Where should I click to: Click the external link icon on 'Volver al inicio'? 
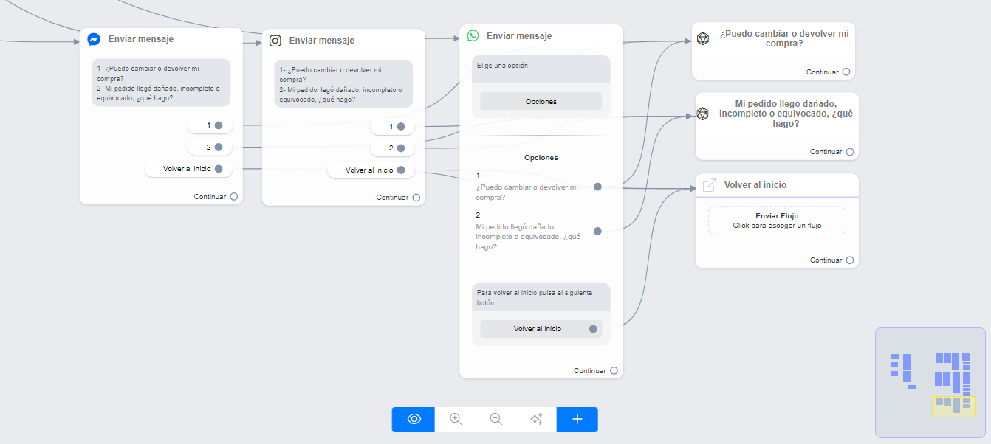[709, 185]
